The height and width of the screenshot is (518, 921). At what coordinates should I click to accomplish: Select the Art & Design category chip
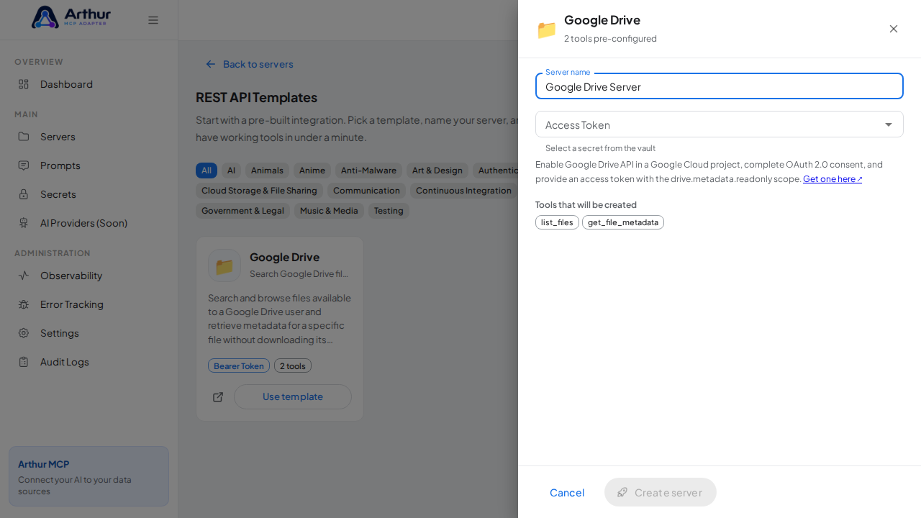click(x=437, y=171)
